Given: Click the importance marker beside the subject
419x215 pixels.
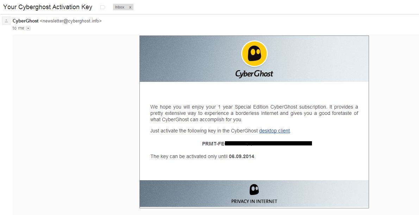Looking at the screenshot, I should [x=103, y=7].
